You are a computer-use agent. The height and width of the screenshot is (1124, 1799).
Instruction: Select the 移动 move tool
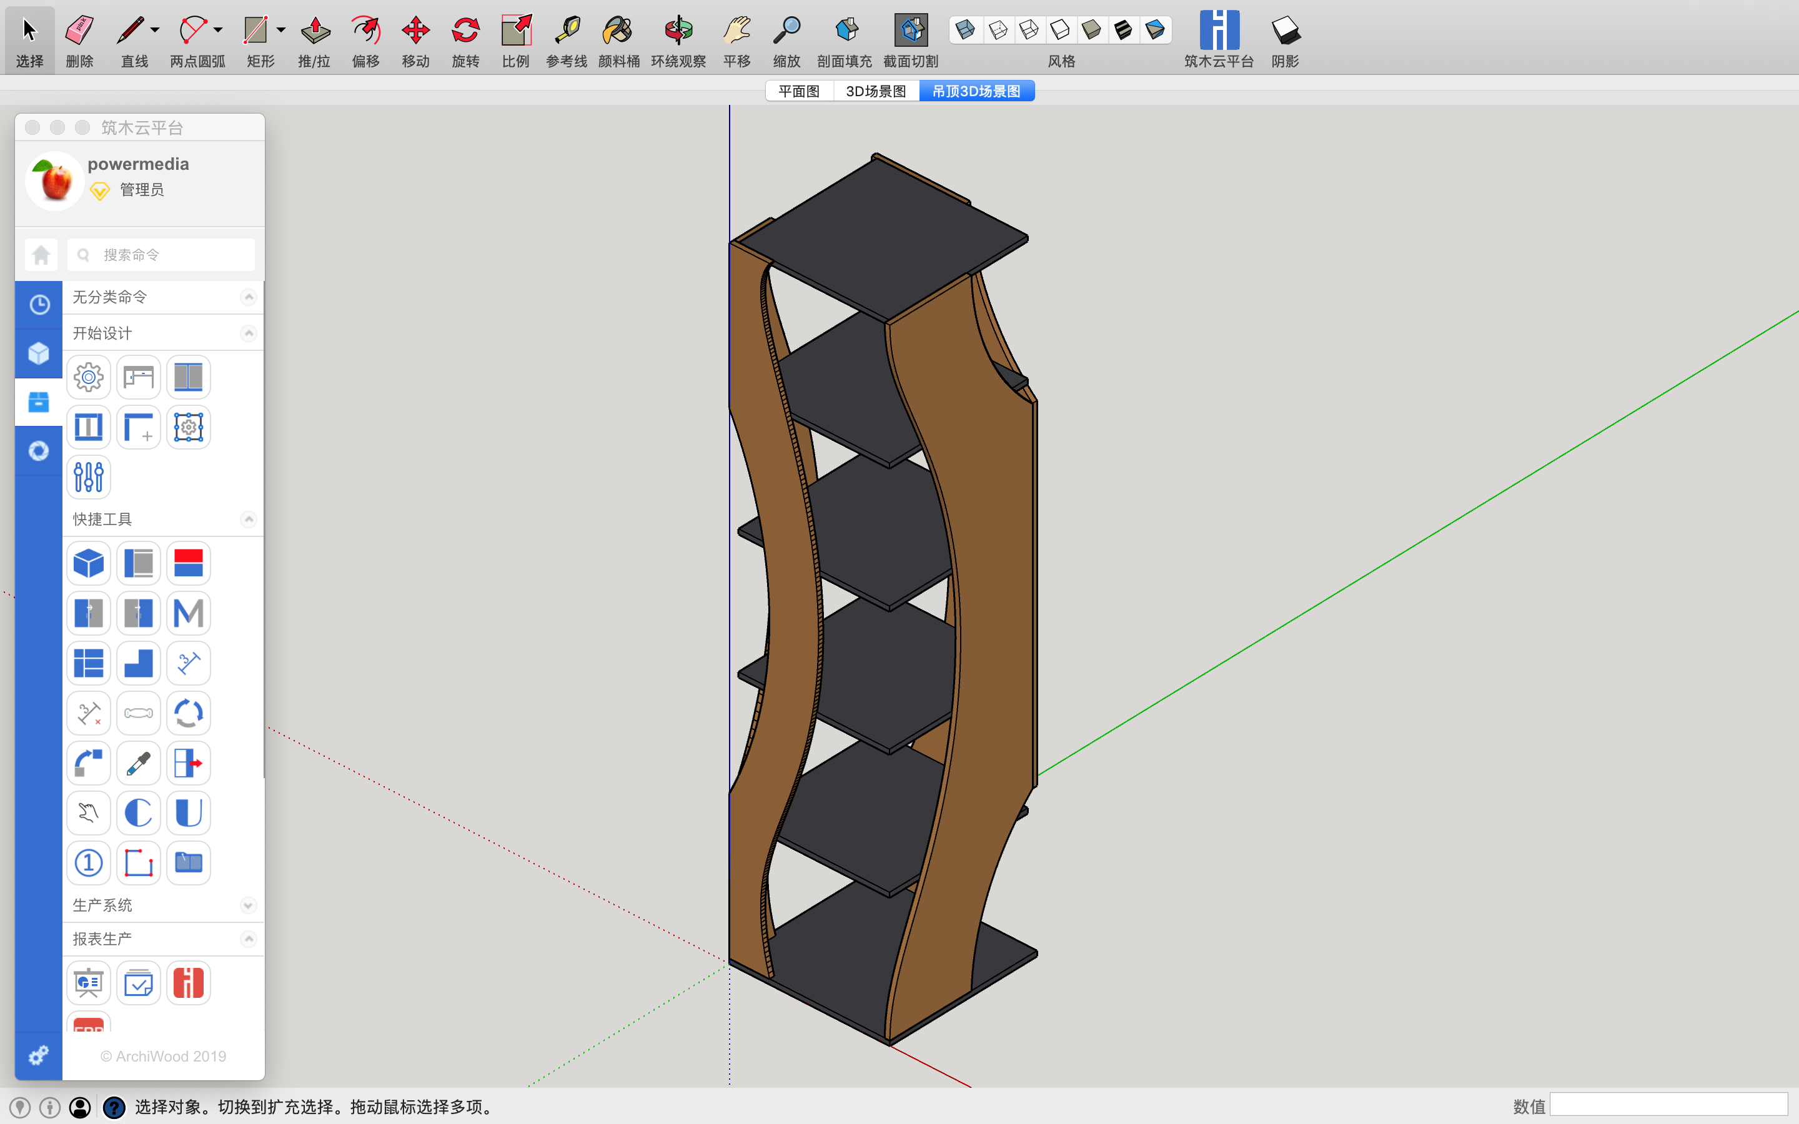(x=415, y=39)
